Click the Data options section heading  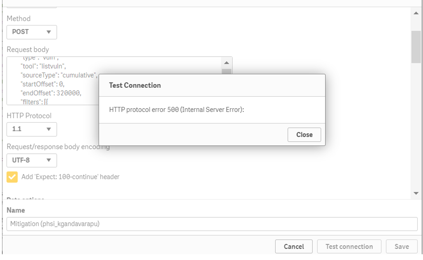tap(25, 197)
